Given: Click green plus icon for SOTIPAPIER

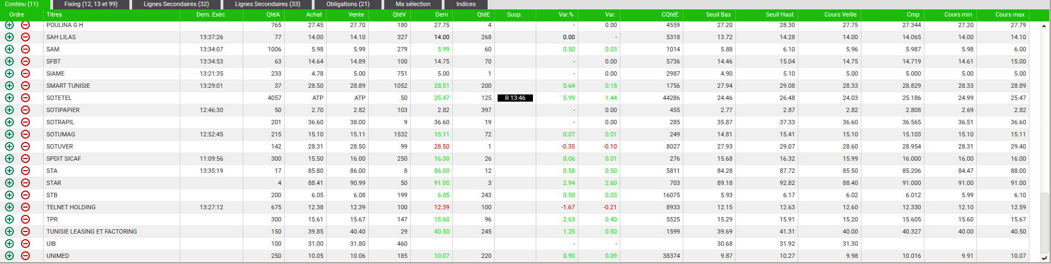Looking at the screenshot, I should (9, 110).
